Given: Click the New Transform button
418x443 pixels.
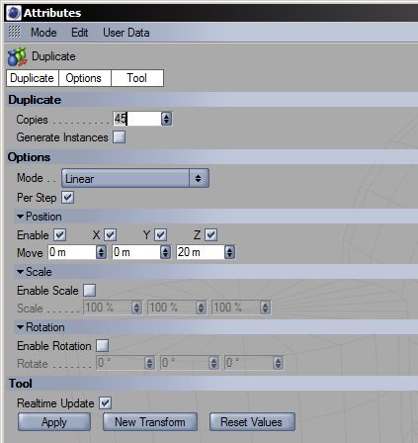Looking at the screenshot, I should click(150, 422).
